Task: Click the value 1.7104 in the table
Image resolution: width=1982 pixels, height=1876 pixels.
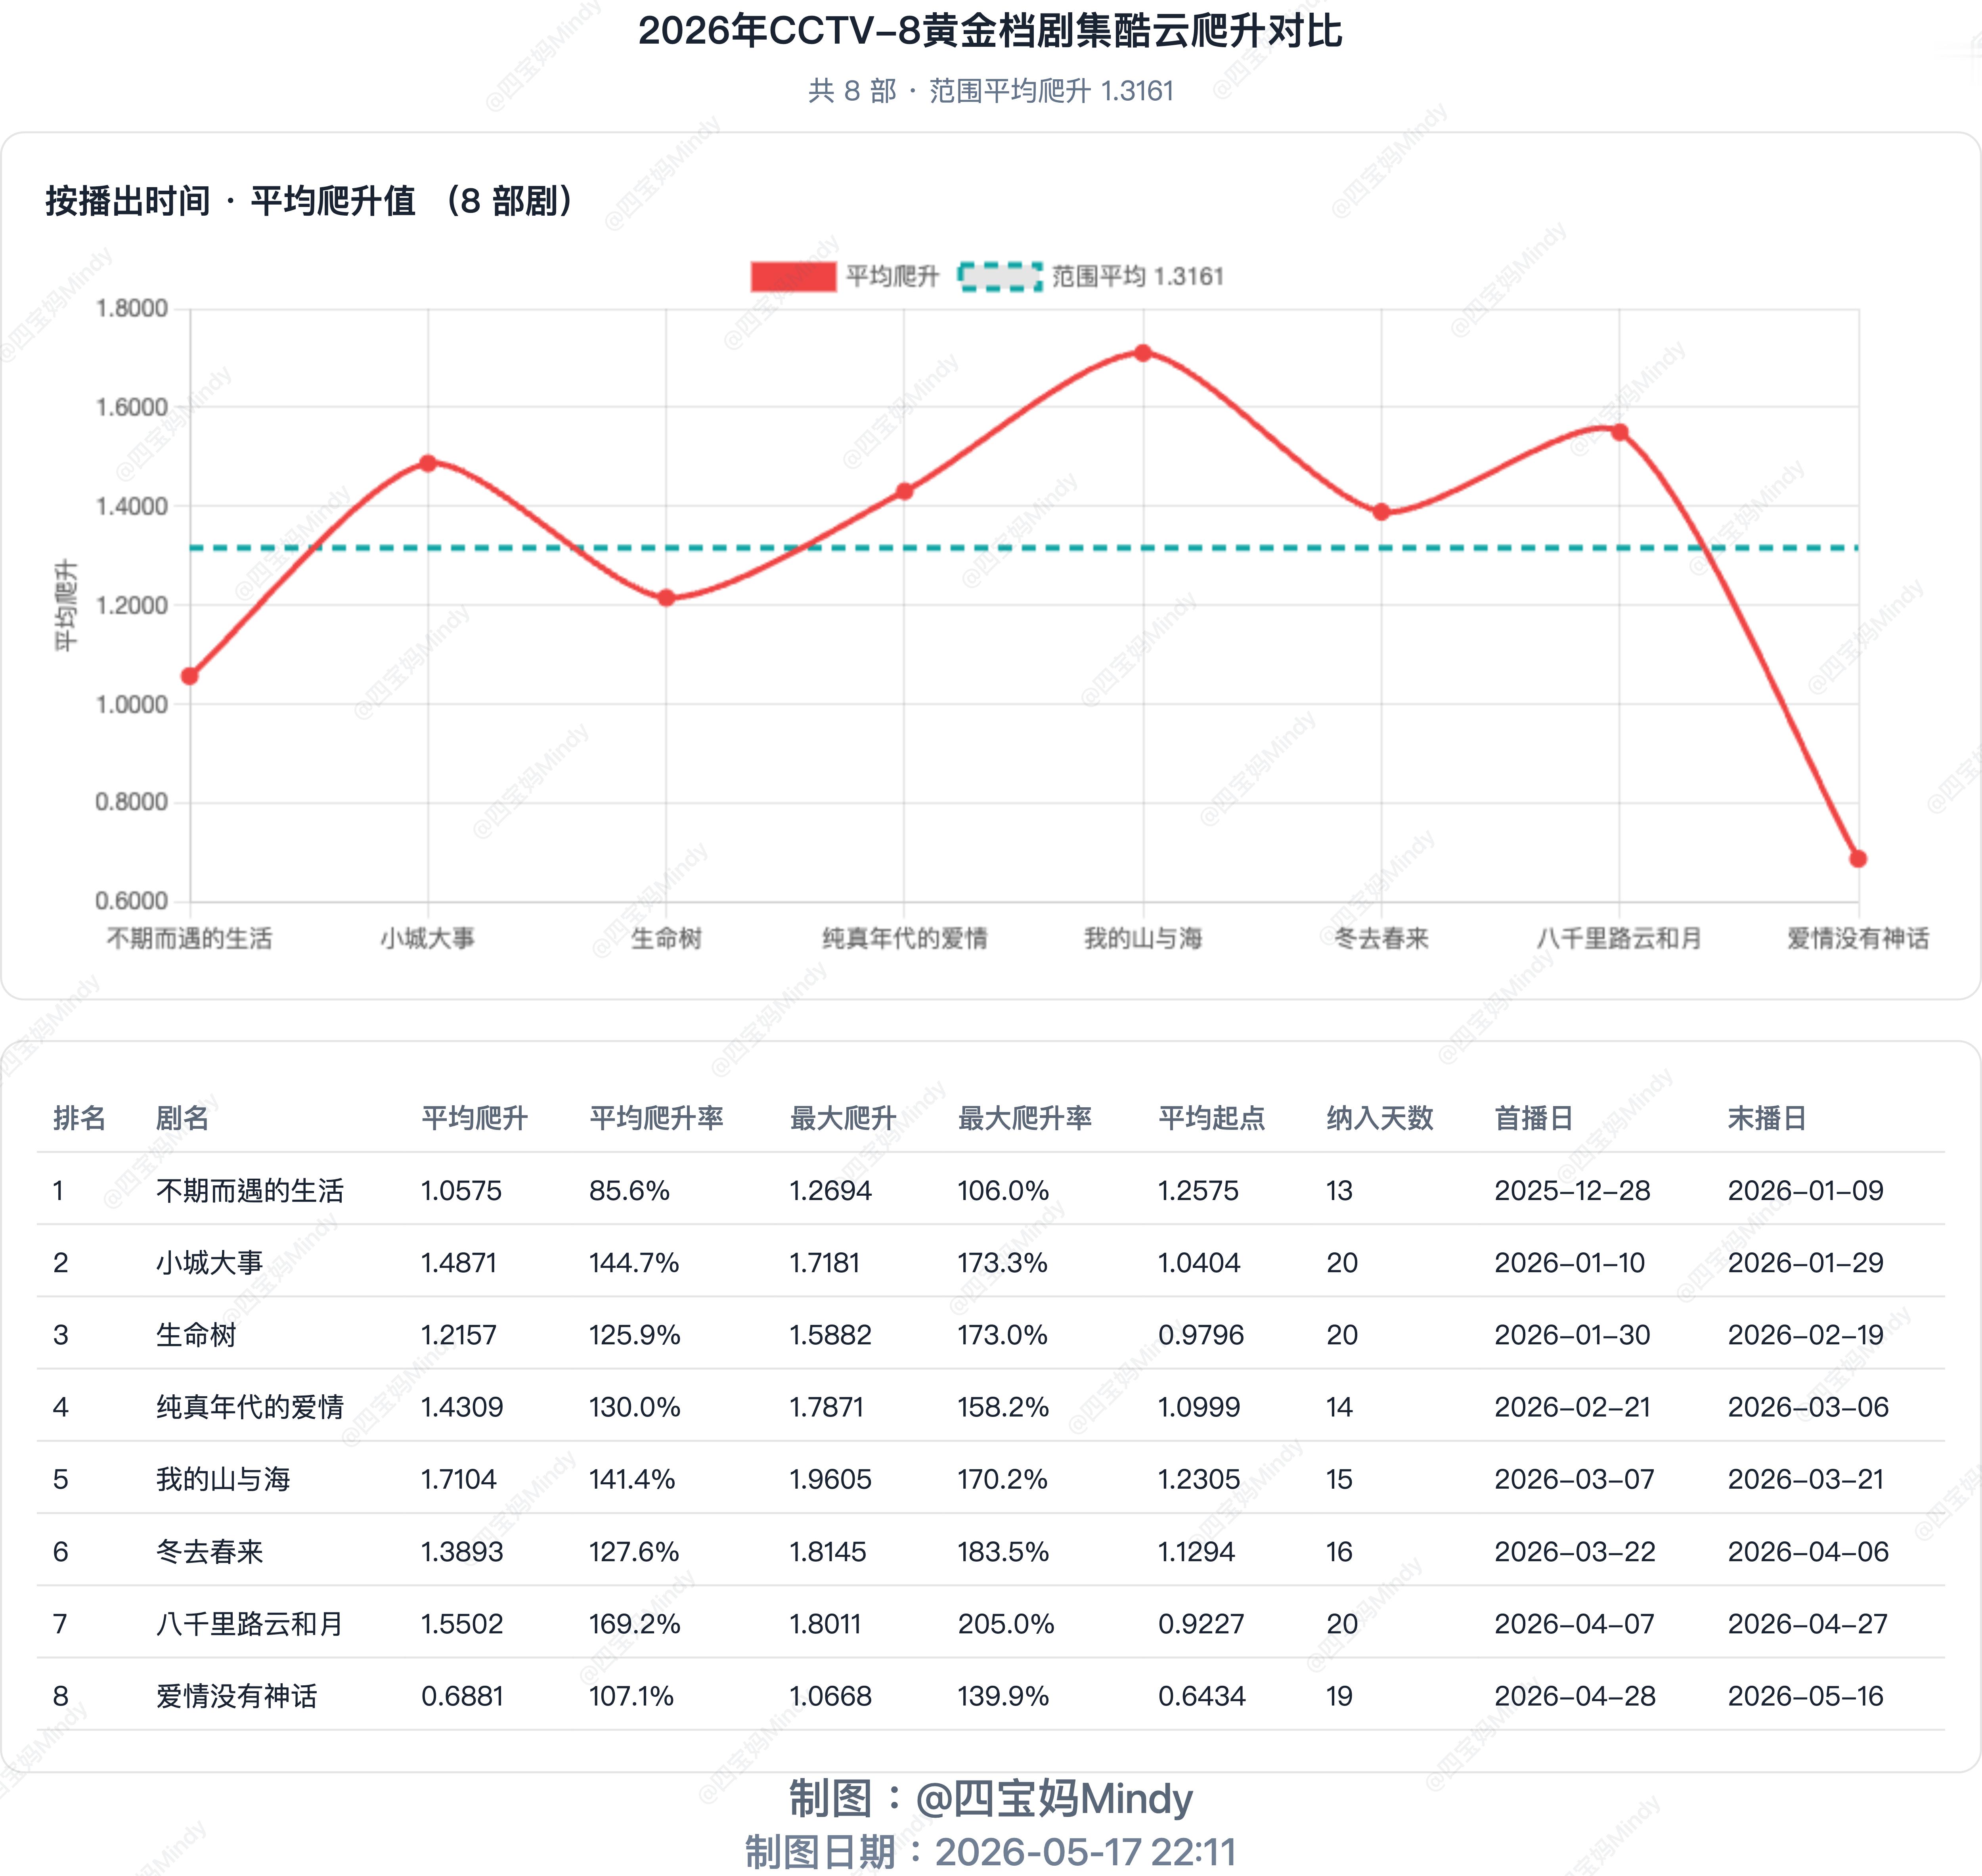Action: click(459, 1479)
